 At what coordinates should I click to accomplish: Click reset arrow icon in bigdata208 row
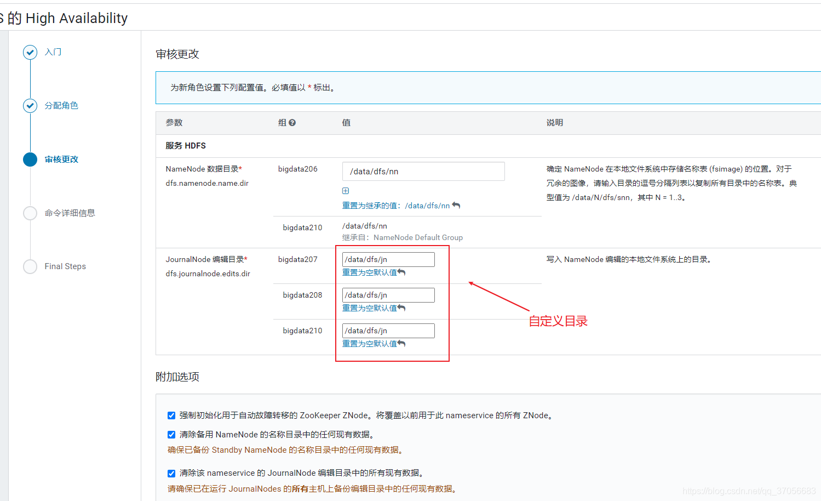pyautogui.click(x=401, y=308)
